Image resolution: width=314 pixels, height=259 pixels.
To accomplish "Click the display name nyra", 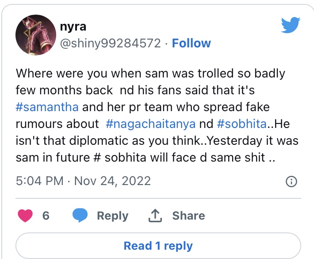I will click(x=73, y=27).
